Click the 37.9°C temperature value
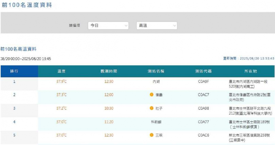275x145 pixels. click(61, 81)
